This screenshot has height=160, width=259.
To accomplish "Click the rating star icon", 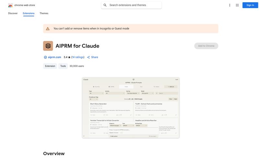I will [x=69, y=57].
